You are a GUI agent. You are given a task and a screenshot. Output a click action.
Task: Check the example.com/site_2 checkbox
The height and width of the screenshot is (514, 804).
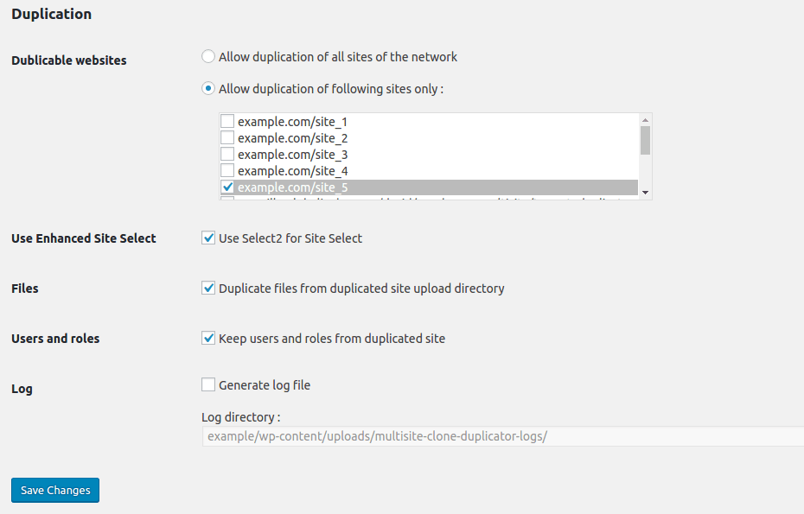[x=227, y=138]
